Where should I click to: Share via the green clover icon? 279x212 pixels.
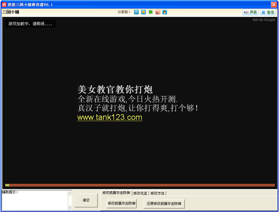151,12
